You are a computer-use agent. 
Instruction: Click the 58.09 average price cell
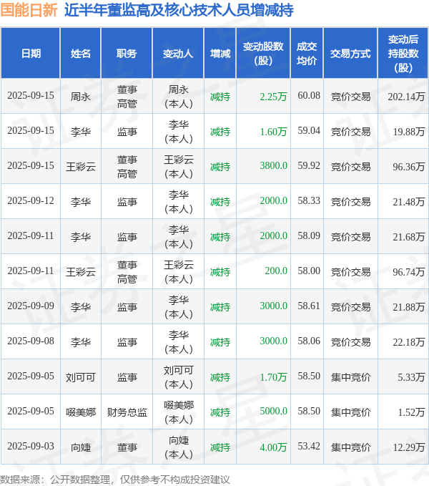(309, 235)
